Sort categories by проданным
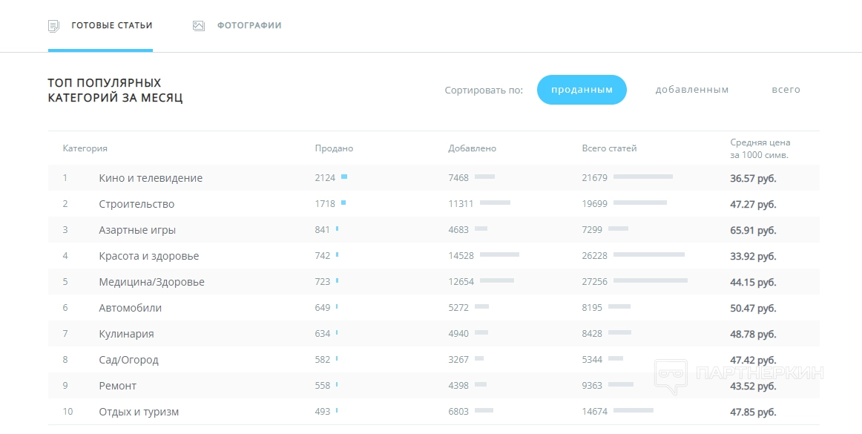 tap(582, 90)
